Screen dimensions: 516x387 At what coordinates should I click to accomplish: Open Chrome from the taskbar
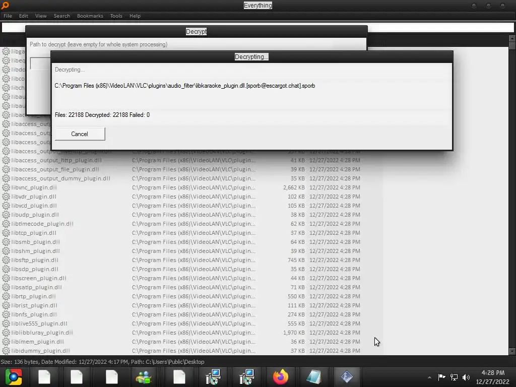coord(14,377)
